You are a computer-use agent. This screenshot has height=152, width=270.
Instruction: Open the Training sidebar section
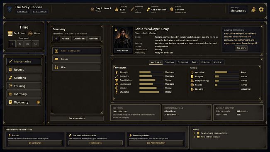tap(24, 86)
